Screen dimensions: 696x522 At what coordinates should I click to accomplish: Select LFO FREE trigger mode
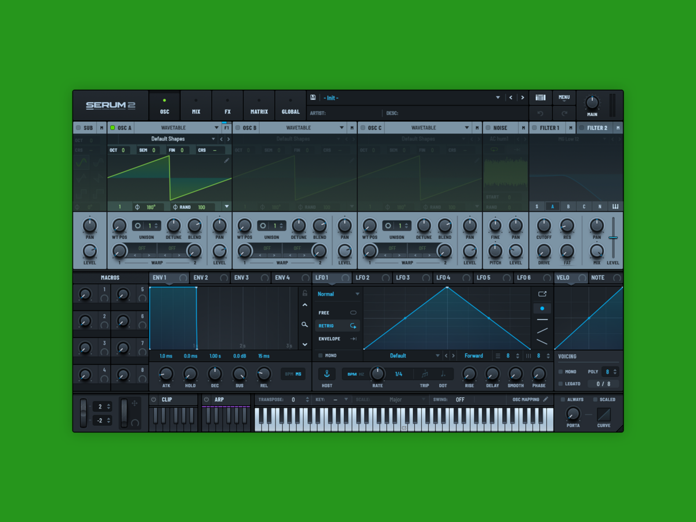point(338,313)
